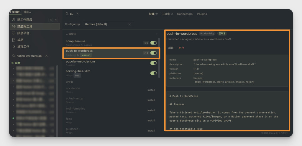Click the skill search magnifier icon
The width and height of the screenshot is (302, 146).
67,14
